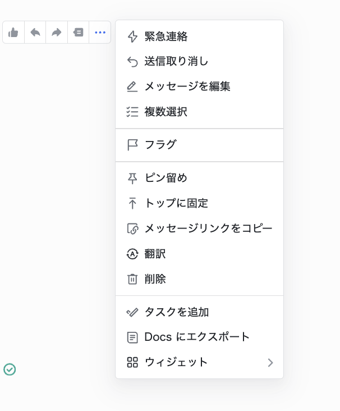Open the ウィジェット menu entry
340x411 pixels.
point(199,363)
